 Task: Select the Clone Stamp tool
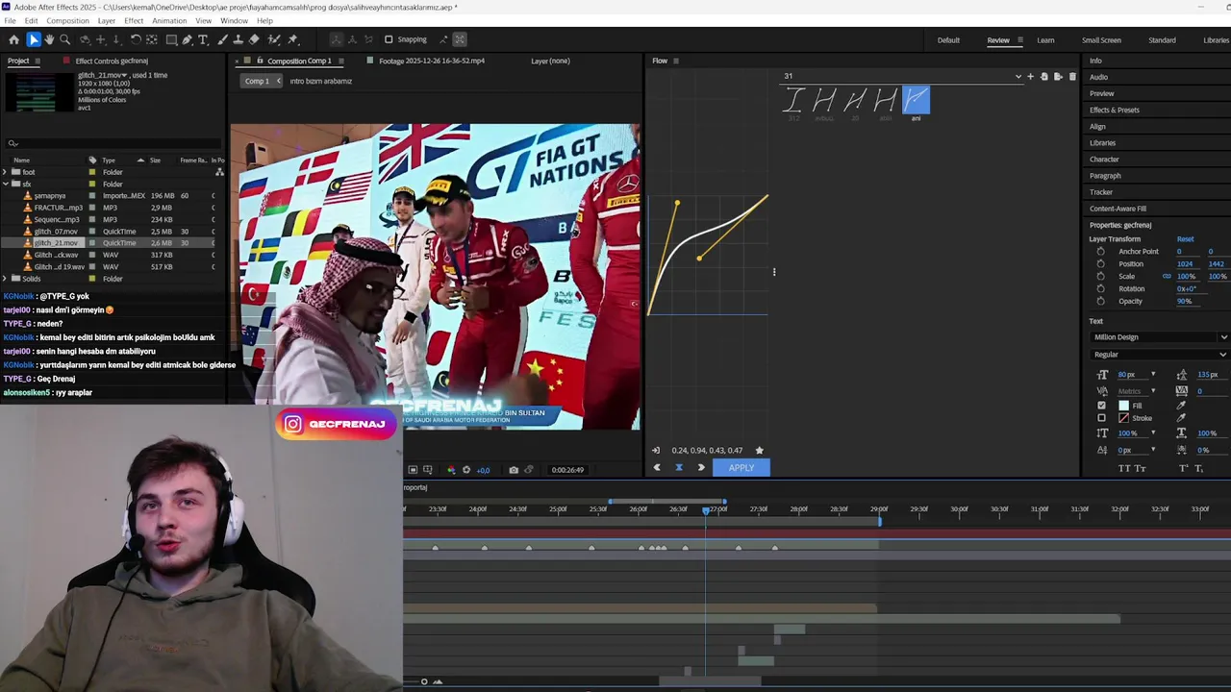click(239, 39)
